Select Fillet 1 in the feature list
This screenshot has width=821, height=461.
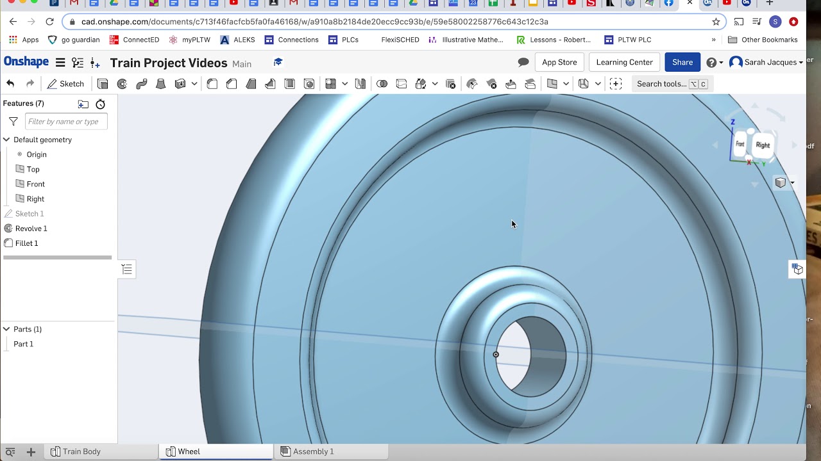pos(26,243)
